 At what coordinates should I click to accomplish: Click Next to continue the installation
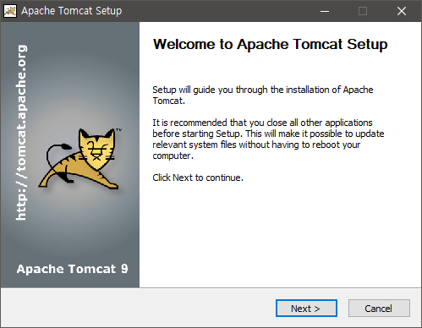(306, 309)
